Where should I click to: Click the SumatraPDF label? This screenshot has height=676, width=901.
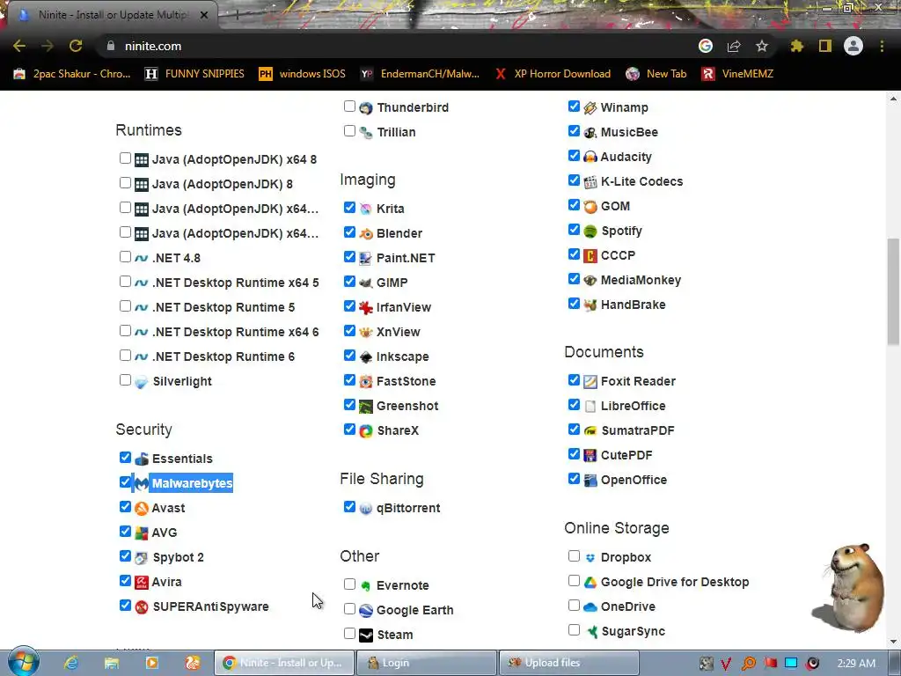click(x=637, y=430)
